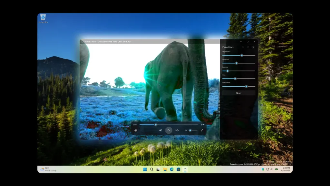Click the video seek bar handle
The image size is (330, 186).
tap(156, 125)
